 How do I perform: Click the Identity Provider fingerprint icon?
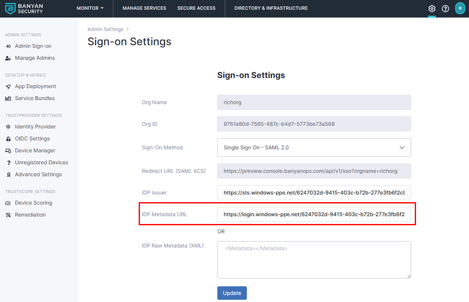click(x=8, y=127)
